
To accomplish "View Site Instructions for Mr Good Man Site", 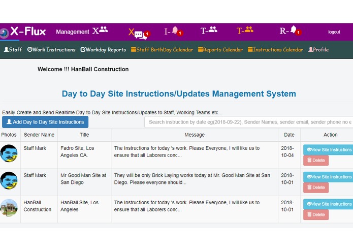I will coord(328,177).
